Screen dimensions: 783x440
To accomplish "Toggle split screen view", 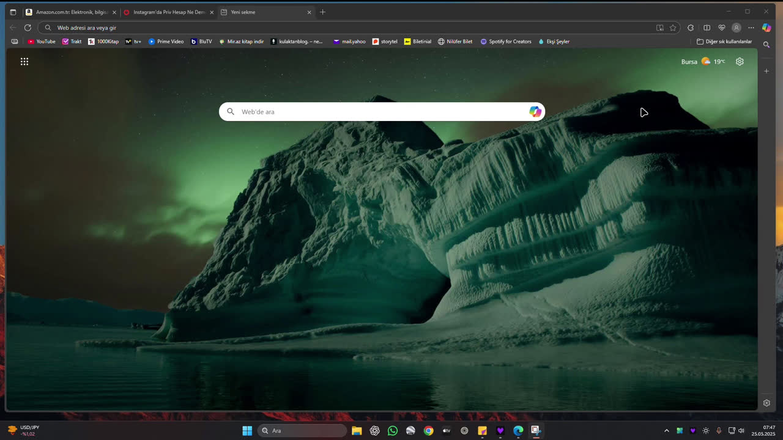I will [707, 28].
